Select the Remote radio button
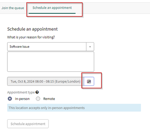 [38, 99]
